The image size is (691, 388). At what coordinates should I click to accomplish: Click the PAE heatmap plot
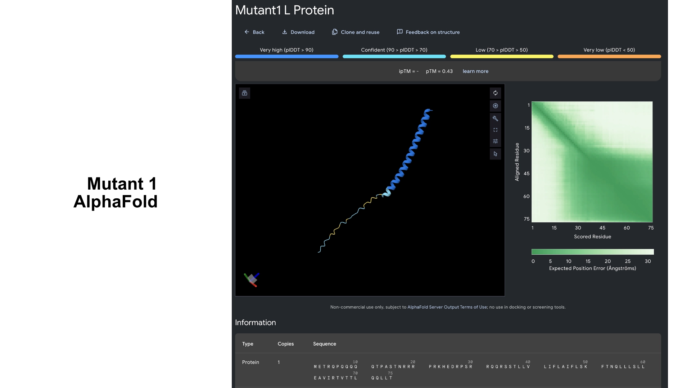(x=592, y=162)
